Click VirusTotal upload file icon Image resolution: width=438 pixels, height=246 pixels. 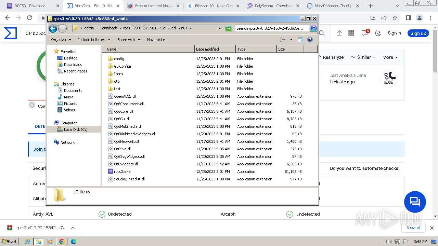[339, 33]
